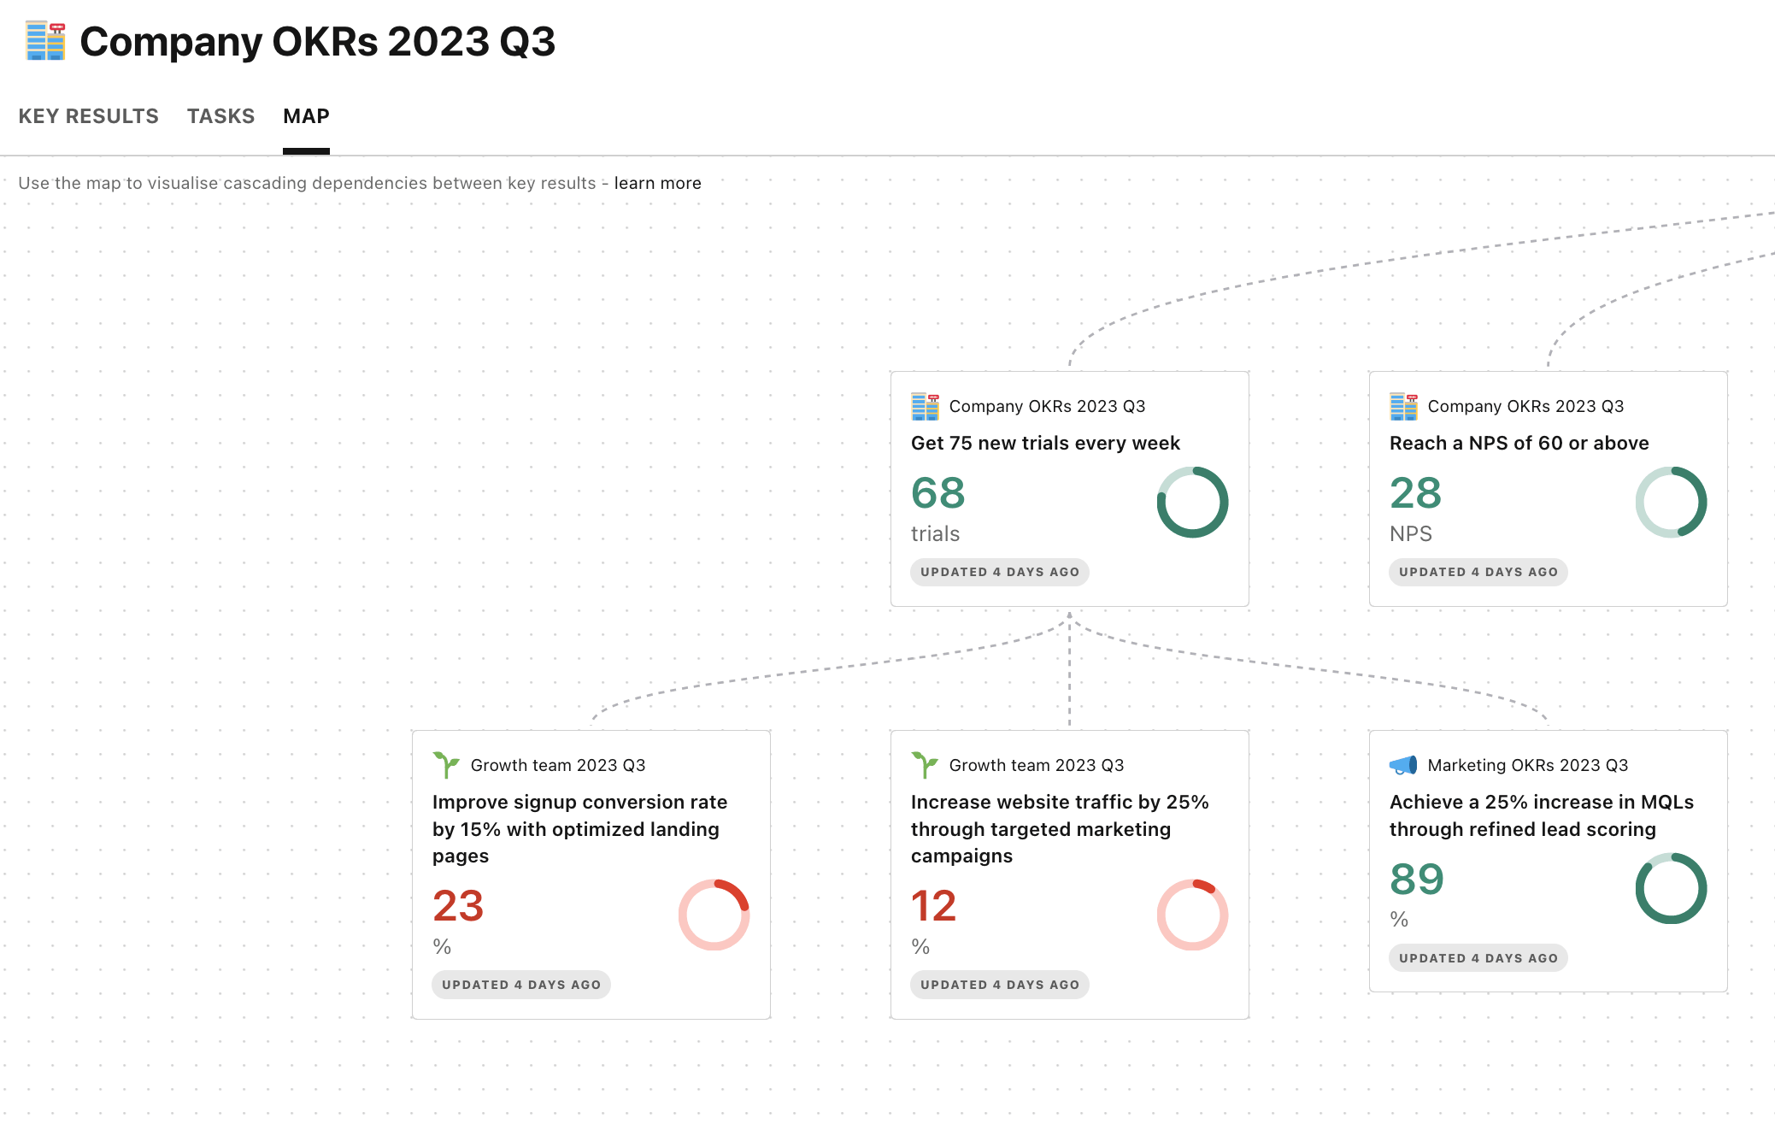Click the Company OKRs 2023 Q3 page title
This screenshot has height=1124, width=1775.
pyautogui.click(x=317, y=41)
